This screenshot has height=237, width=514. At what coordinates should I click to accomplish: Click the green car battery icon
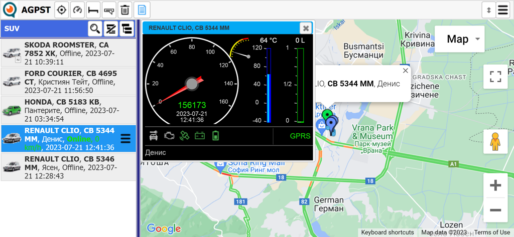click(200, 135)
